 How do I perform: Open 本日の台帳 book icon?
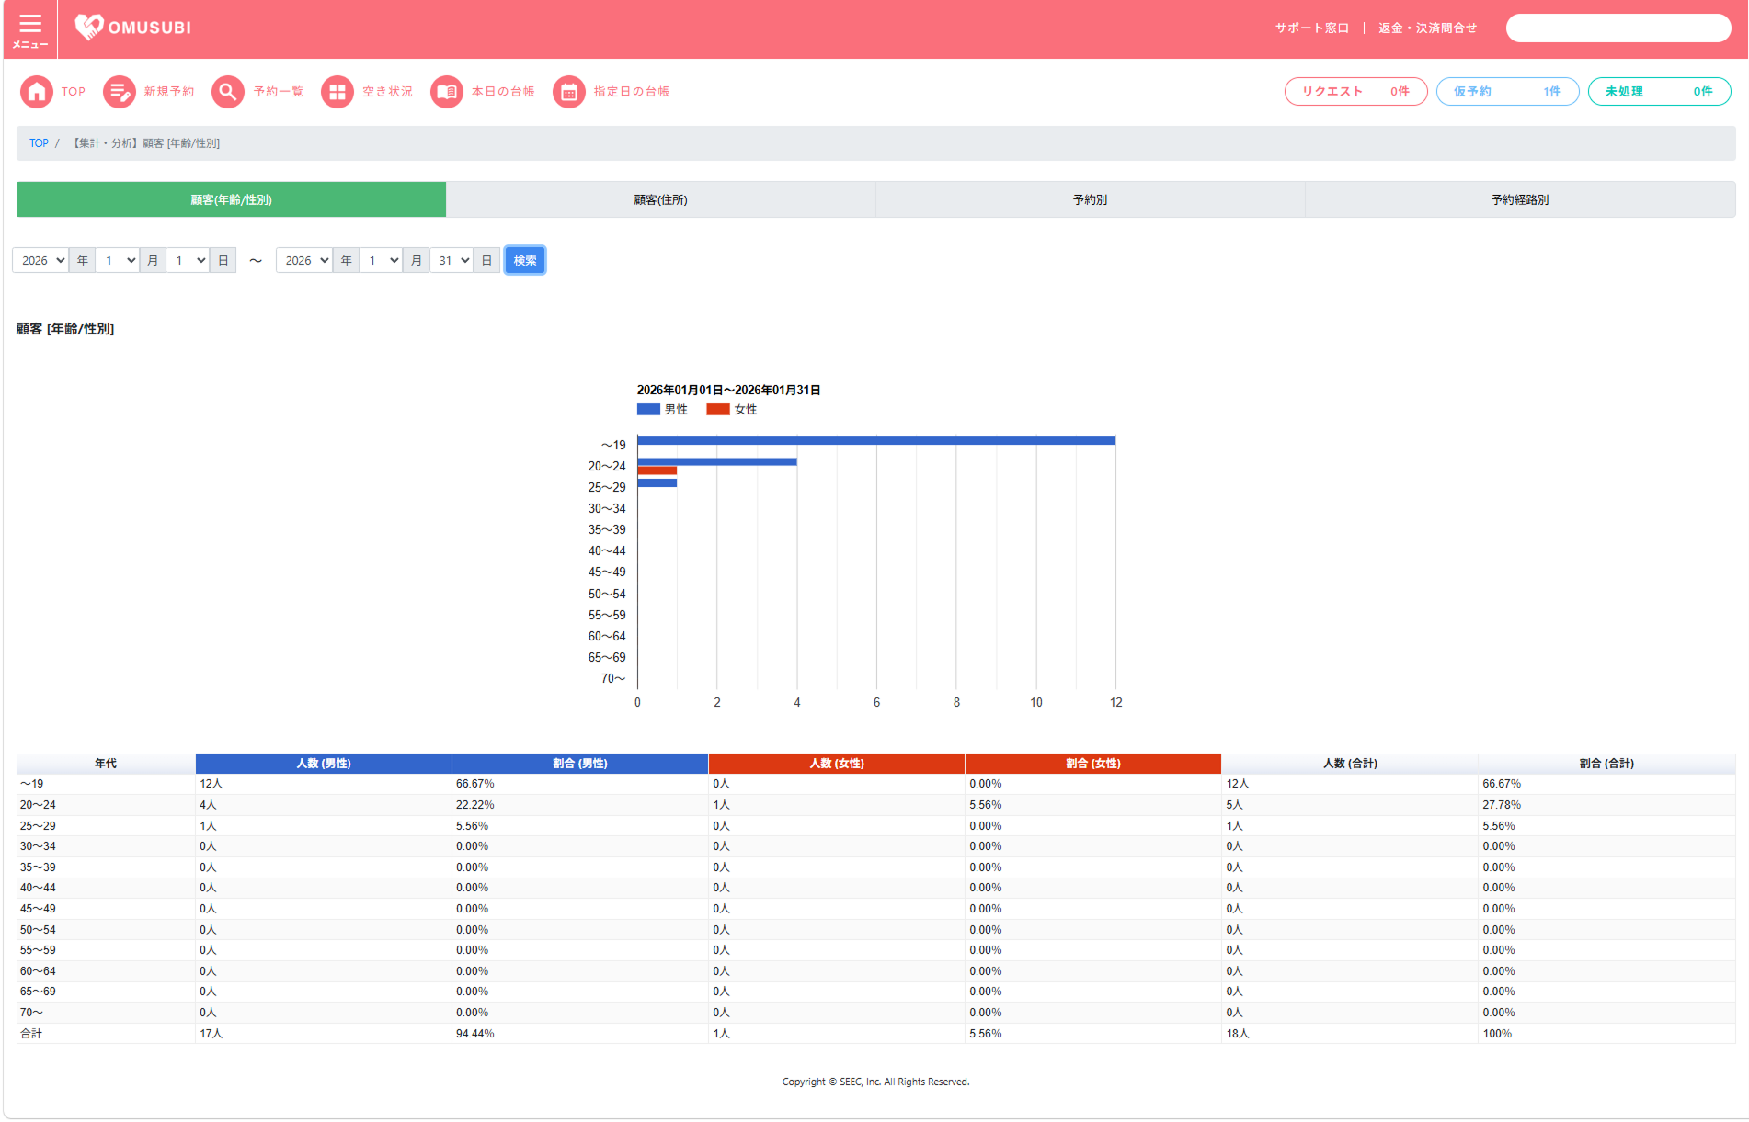pos(447,92)
